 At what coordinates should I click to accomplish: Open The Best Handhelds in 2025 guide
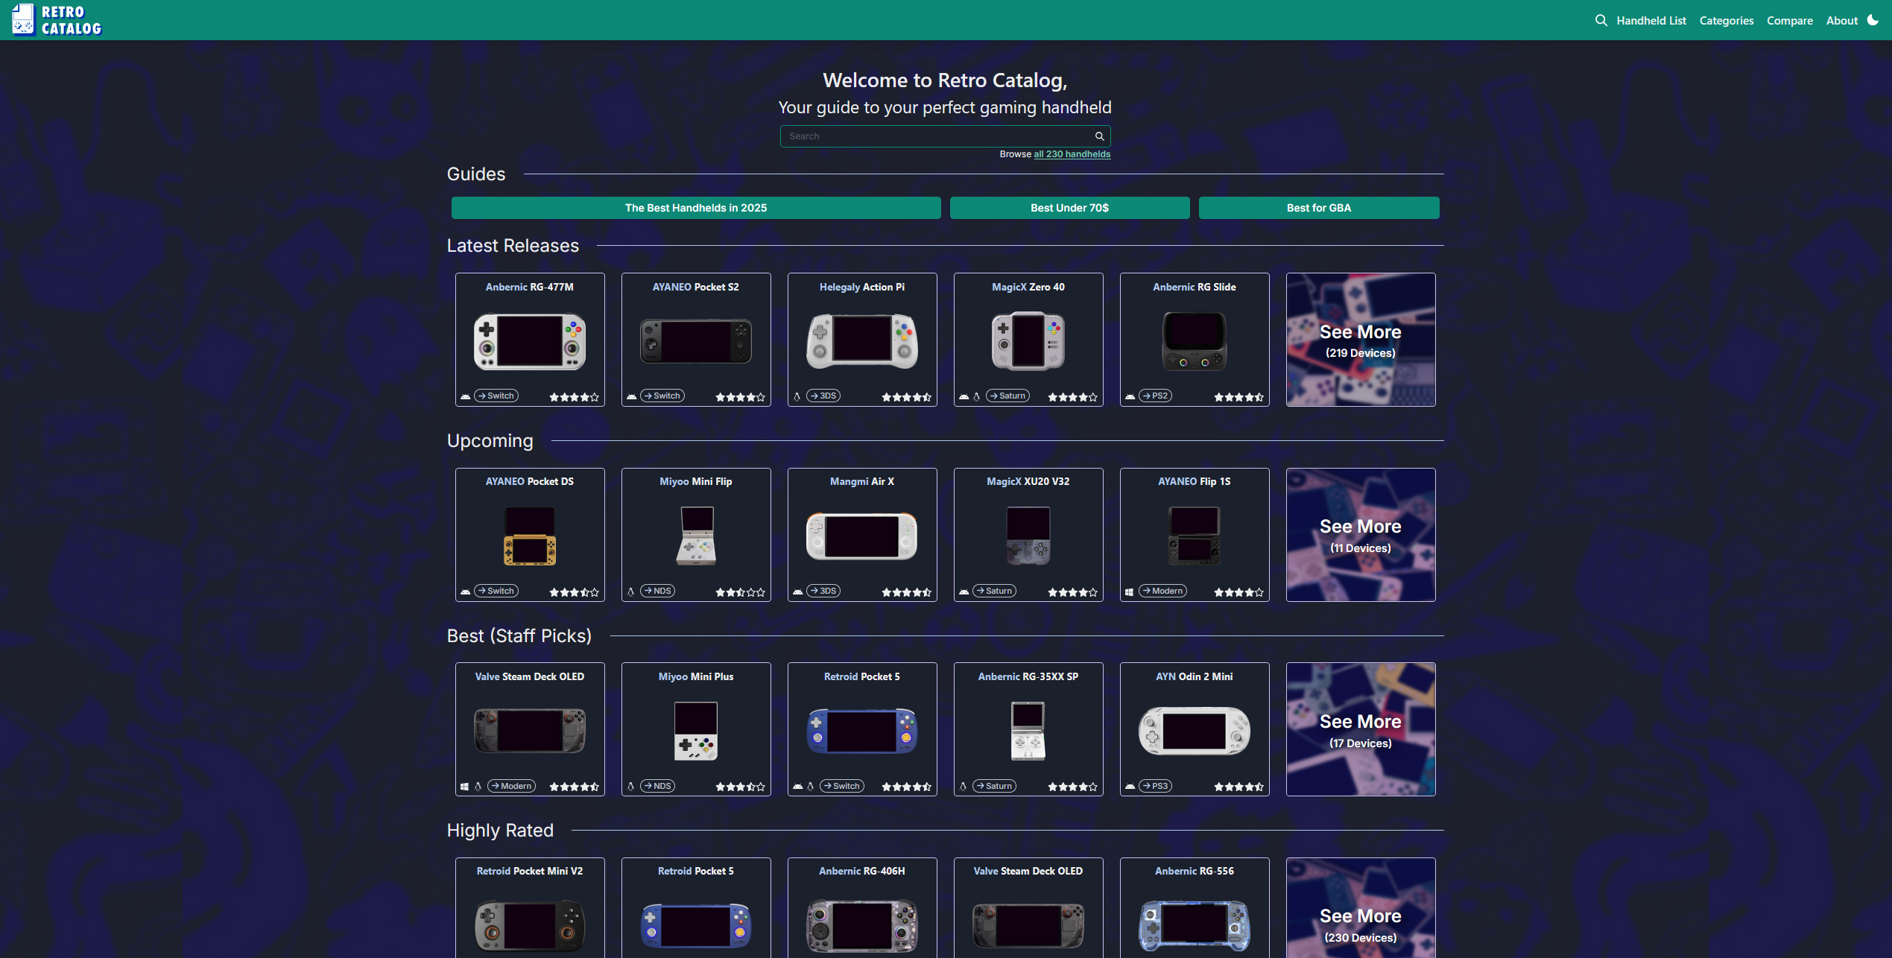695,208
